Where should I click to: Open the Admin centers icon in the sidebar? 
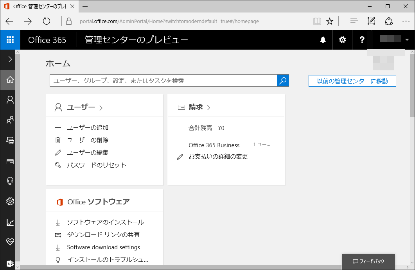(x=10, y=263)
